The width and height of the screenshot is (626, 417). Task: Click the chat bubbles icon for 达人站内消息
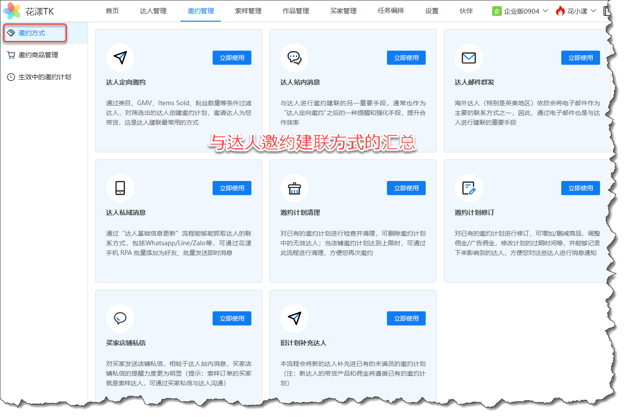295,58
